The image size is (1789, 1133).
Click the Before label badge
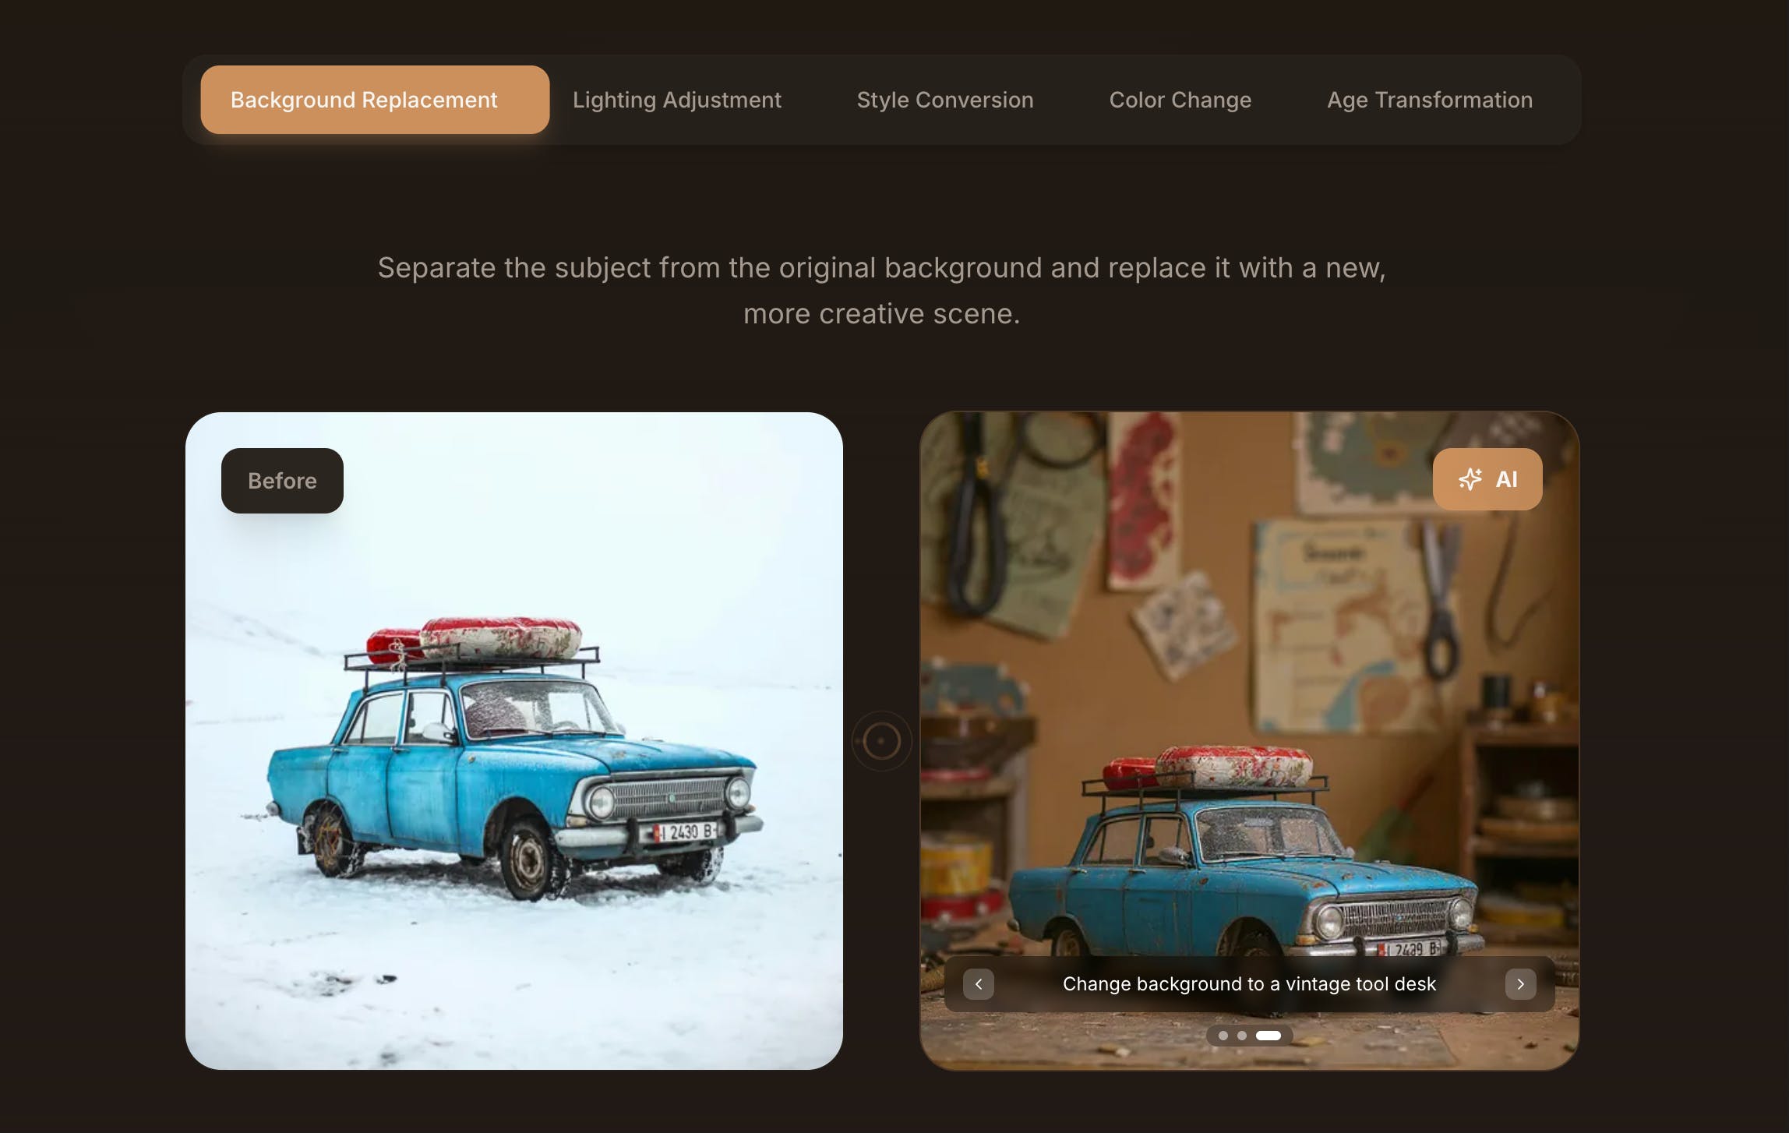[x=282, y=481]
